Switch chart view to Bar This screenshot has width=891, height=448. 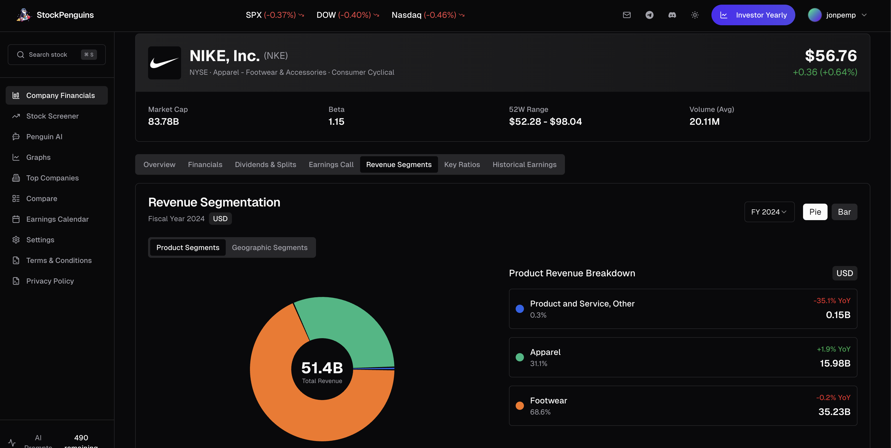click(844, 212)
